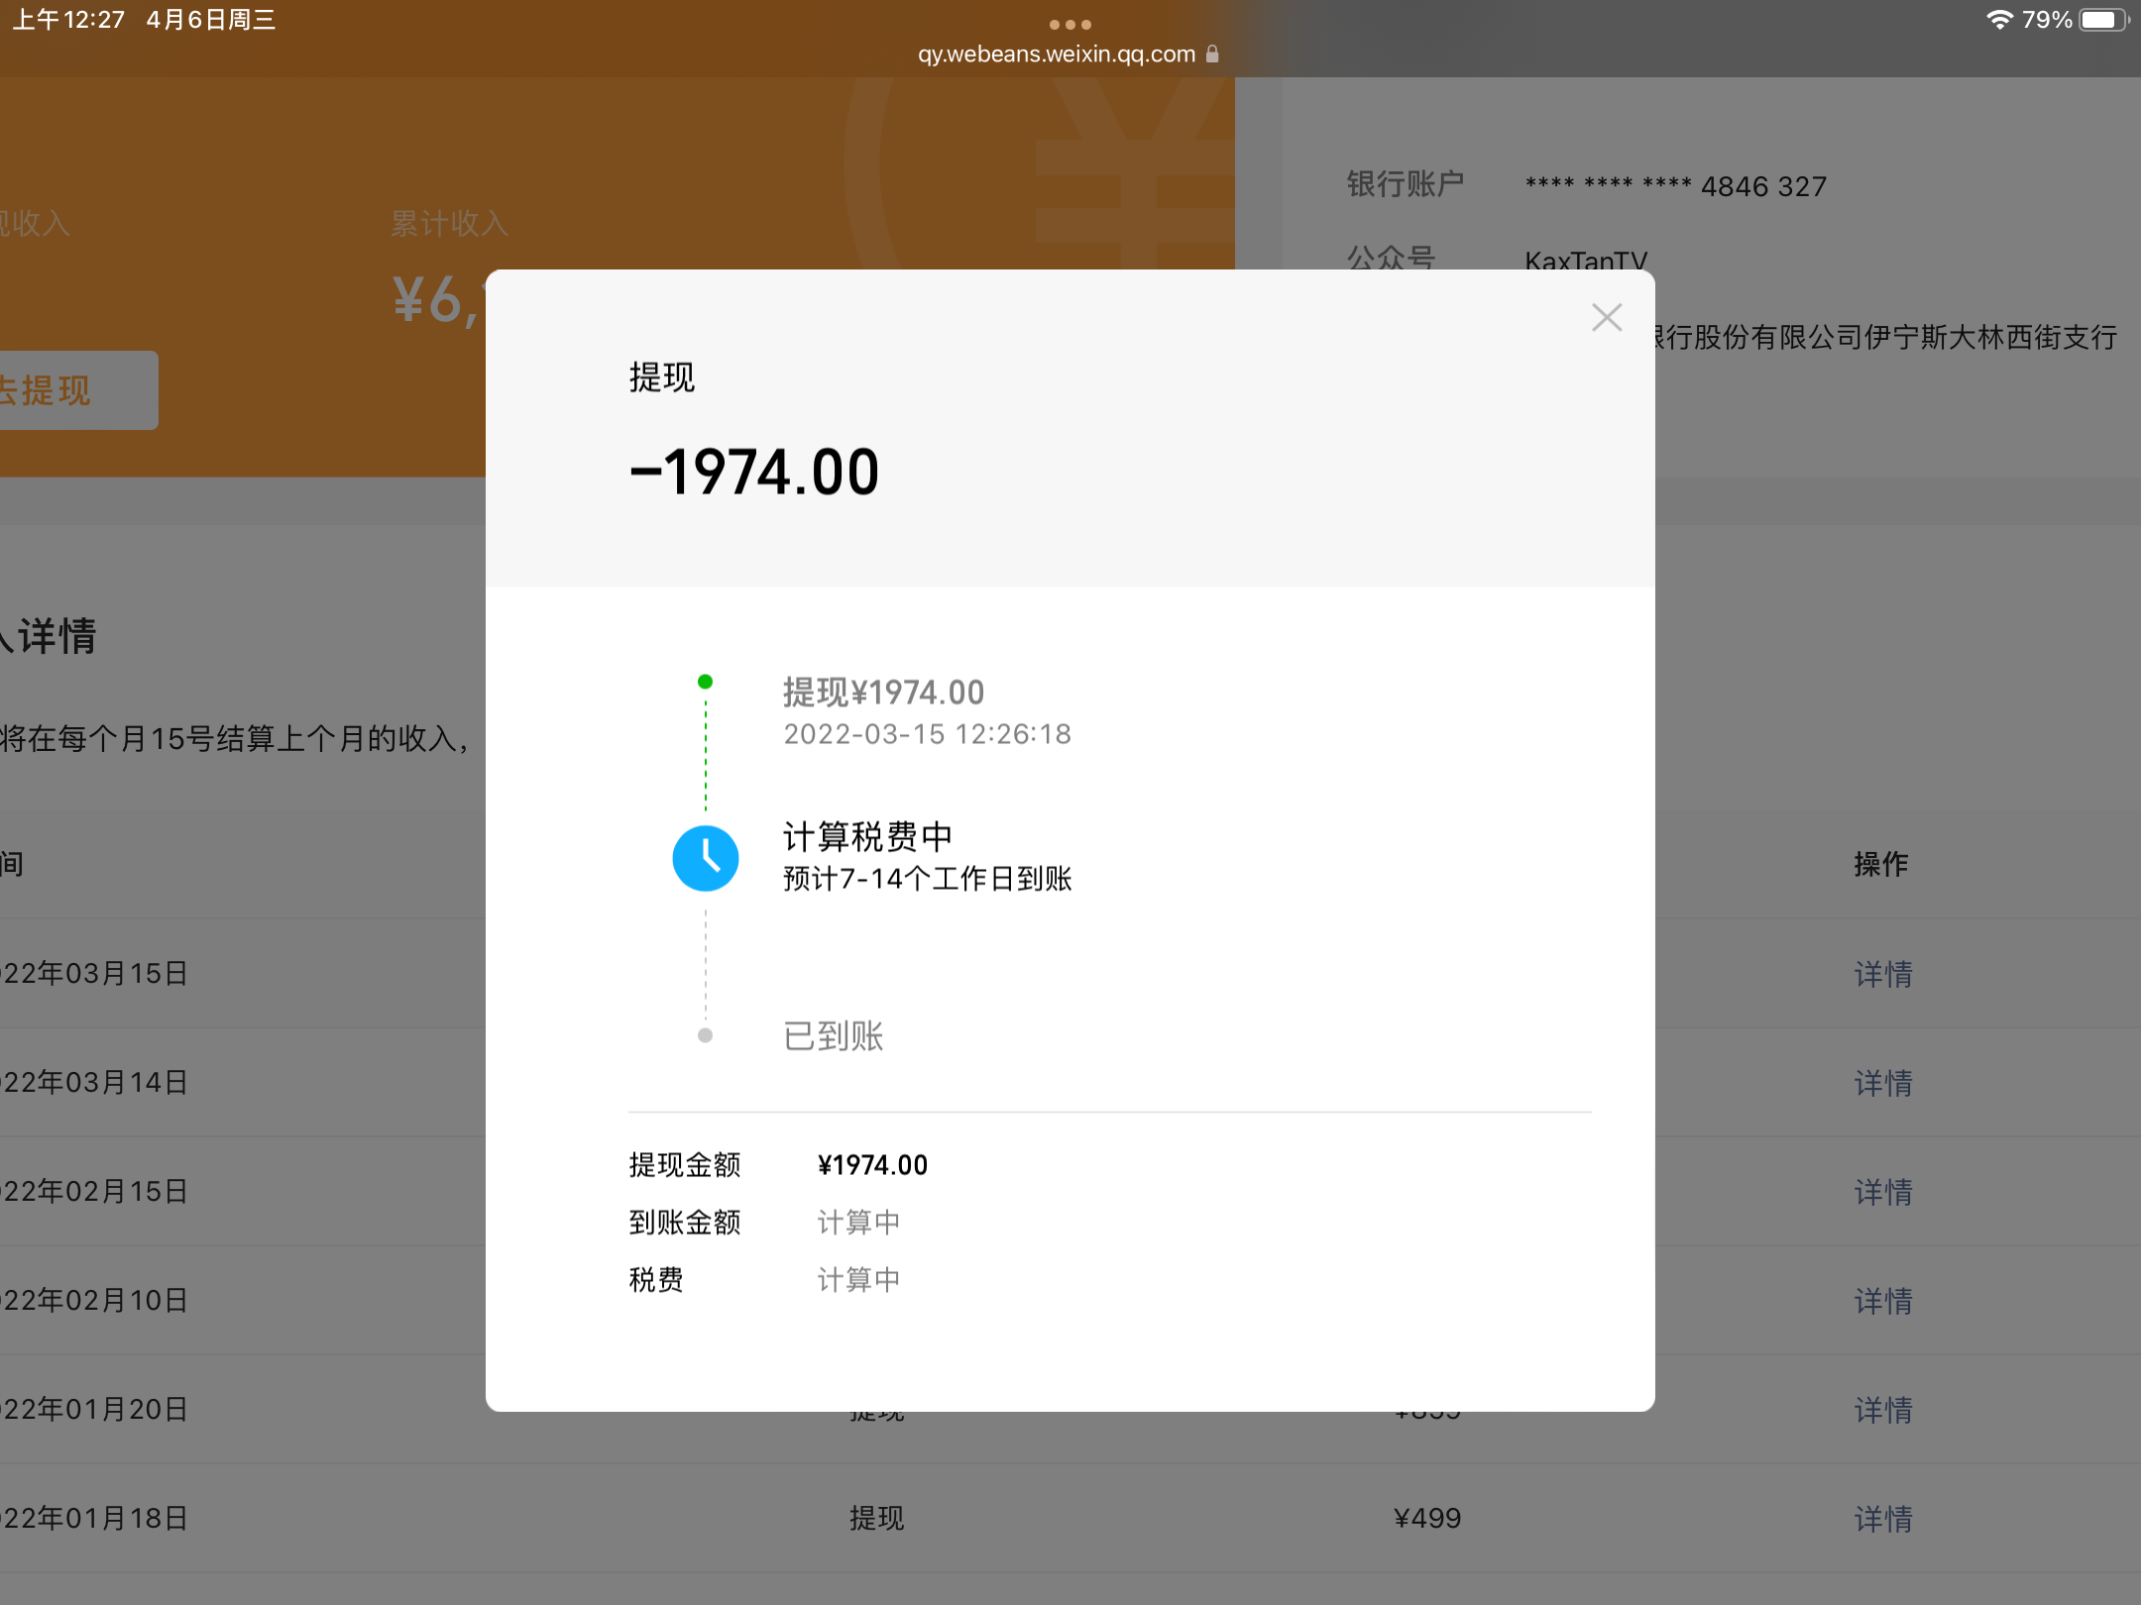Tap the 计算税费中 status text
The height and width of the screenshot is (1605, 2141).
click(867, 836)
